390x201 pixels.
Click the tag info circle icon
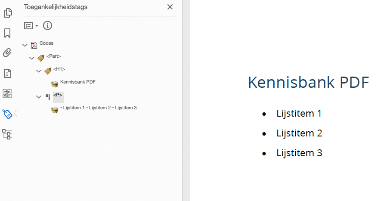(x=47, y=25)
